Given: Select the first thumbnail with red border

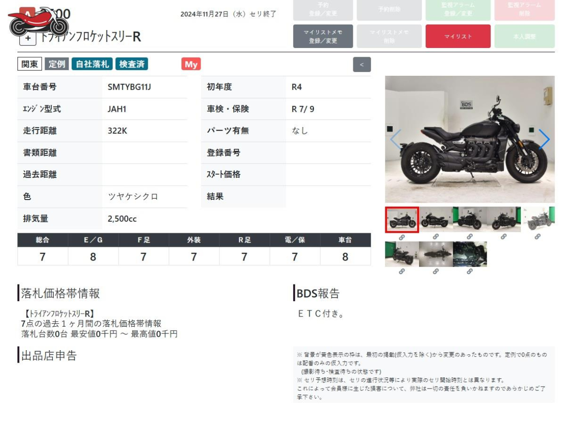Looking at the screenshot, I should coord(402,220).
